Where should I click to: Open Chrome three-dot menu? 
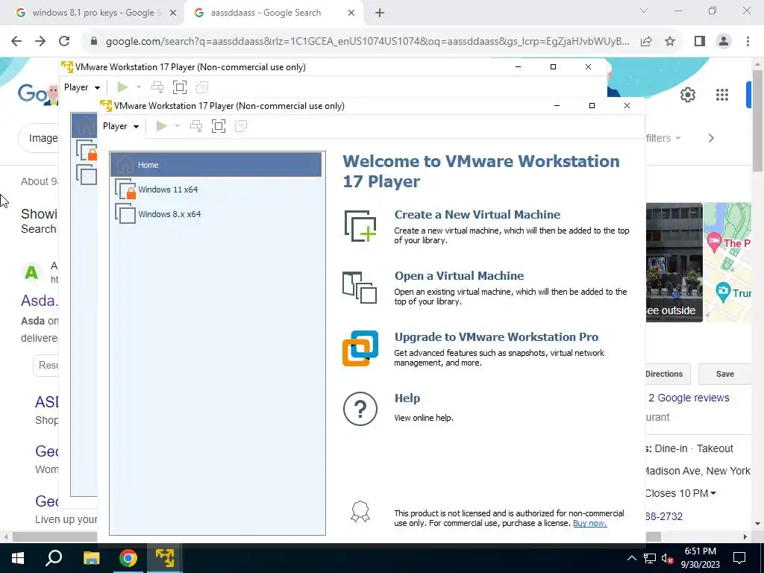coord(748,42)
